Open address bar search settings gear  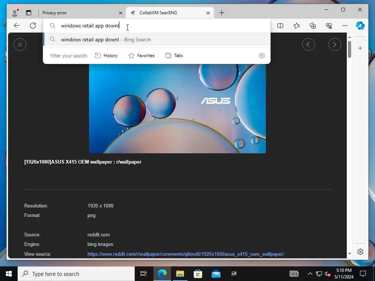tap(262, 56)
